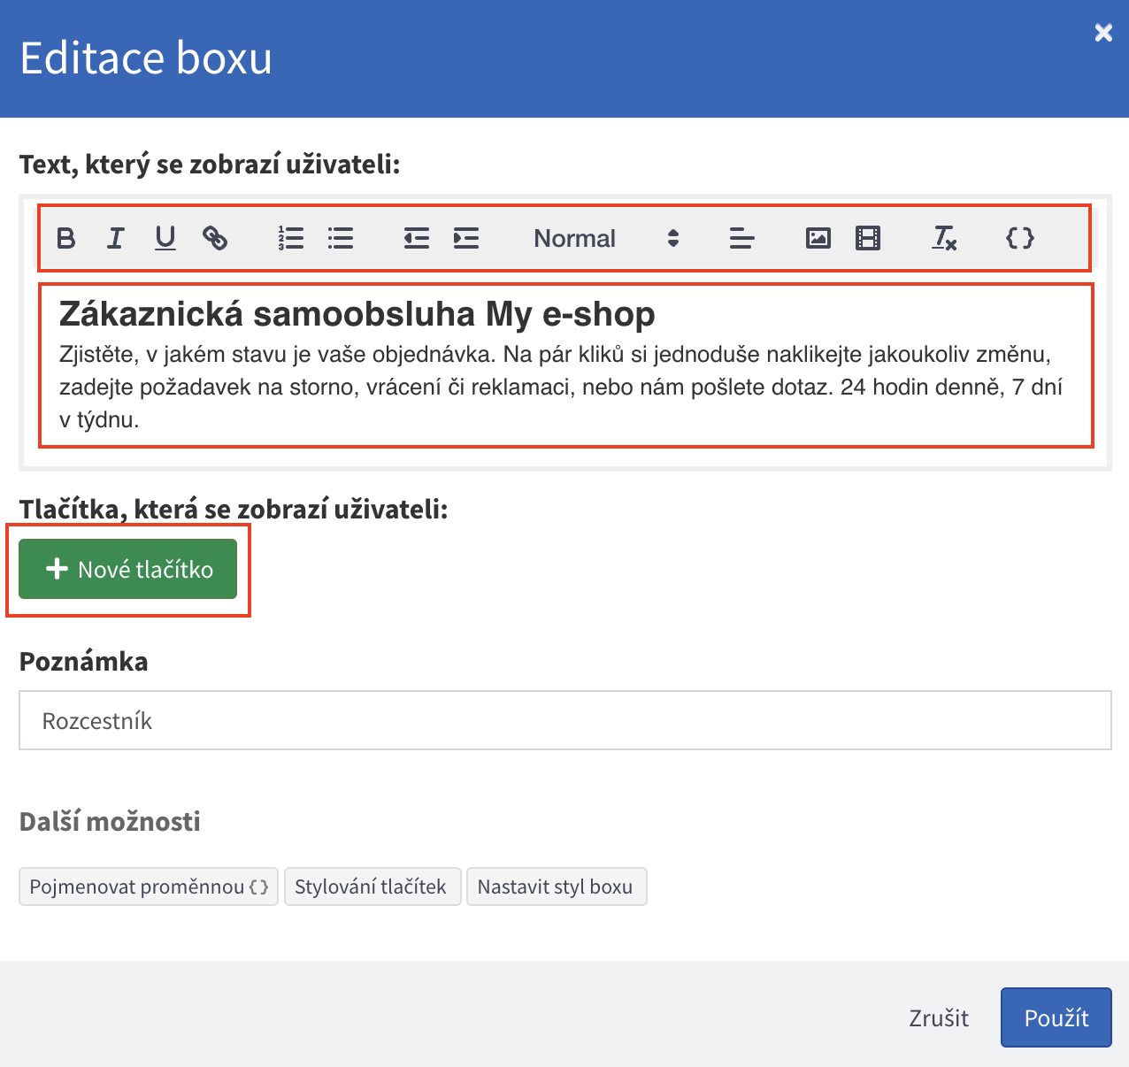The width and height of the screenshot is (1129, 1067).
Task: Increase text indent
Action: point(466,238)
